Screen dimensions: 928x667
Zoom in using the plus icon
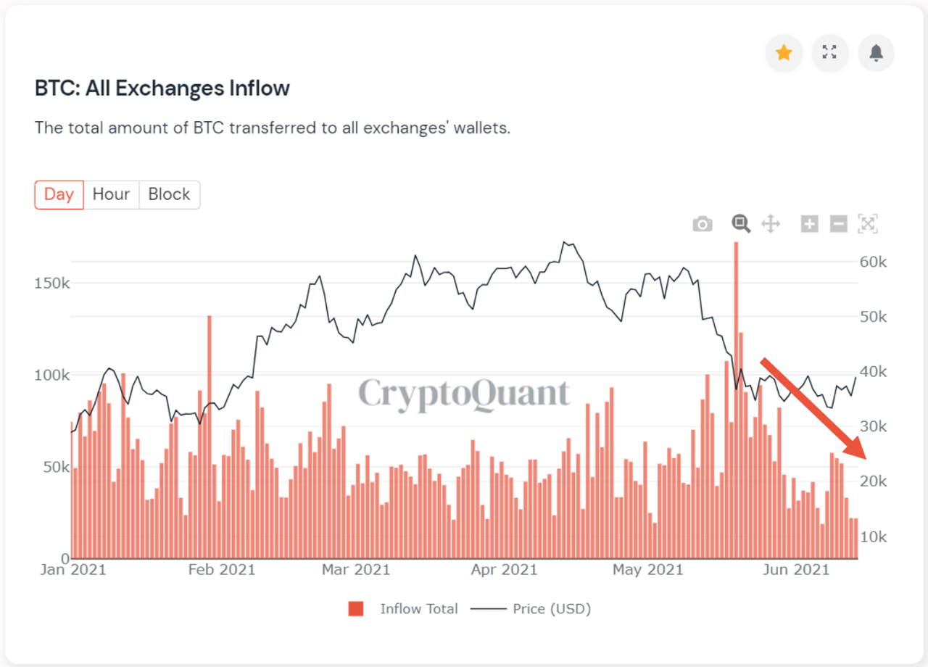click(x=810, y=223)
